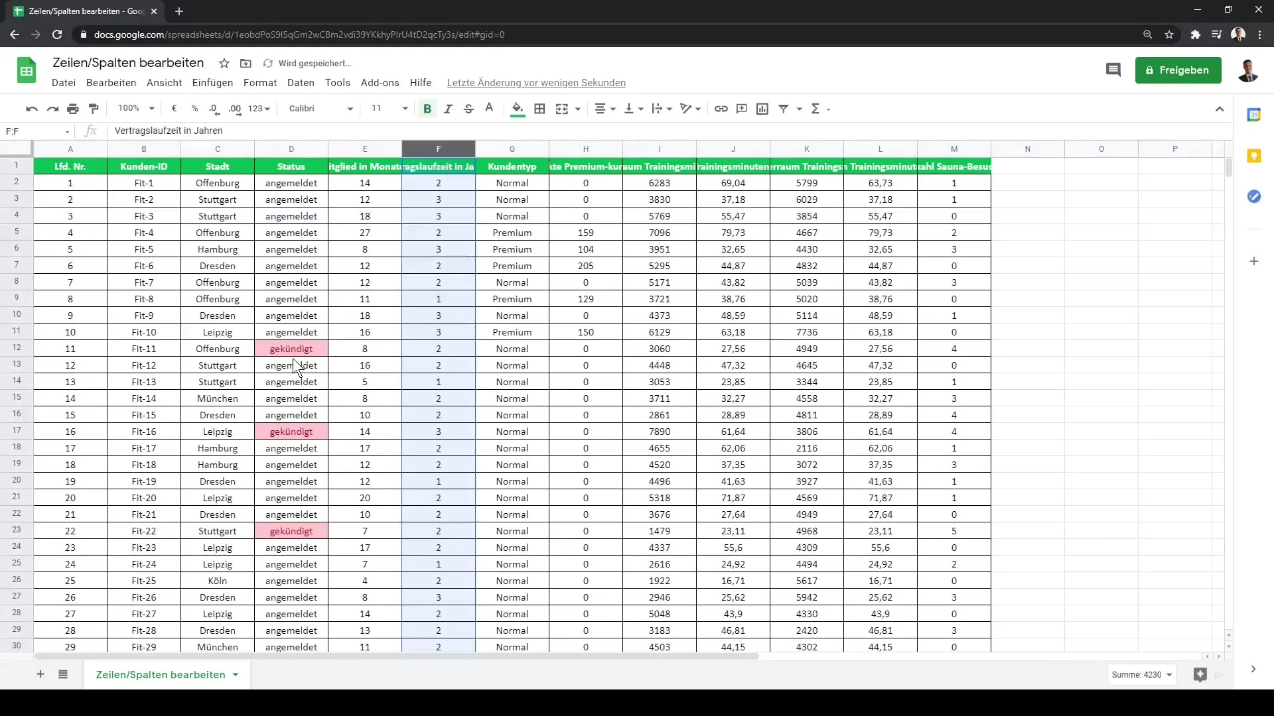This screenshot has height=716, width=1274.
Task: Select the currency format icon
Action: coord(173,109)
